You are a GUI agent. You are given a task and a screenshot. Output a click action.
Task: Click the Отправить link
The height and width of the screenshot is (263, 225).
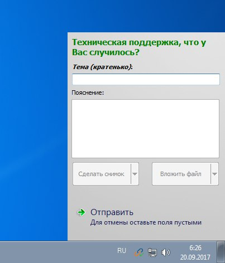point(112,212)
